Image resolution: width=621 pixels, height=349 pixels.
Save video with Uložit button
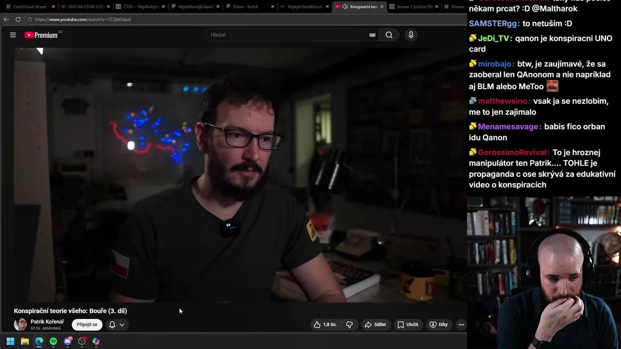click(x=408, y=325)
